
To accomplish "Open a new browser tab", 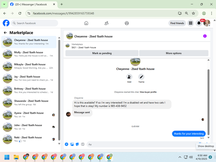I will [x=61, y=4].
